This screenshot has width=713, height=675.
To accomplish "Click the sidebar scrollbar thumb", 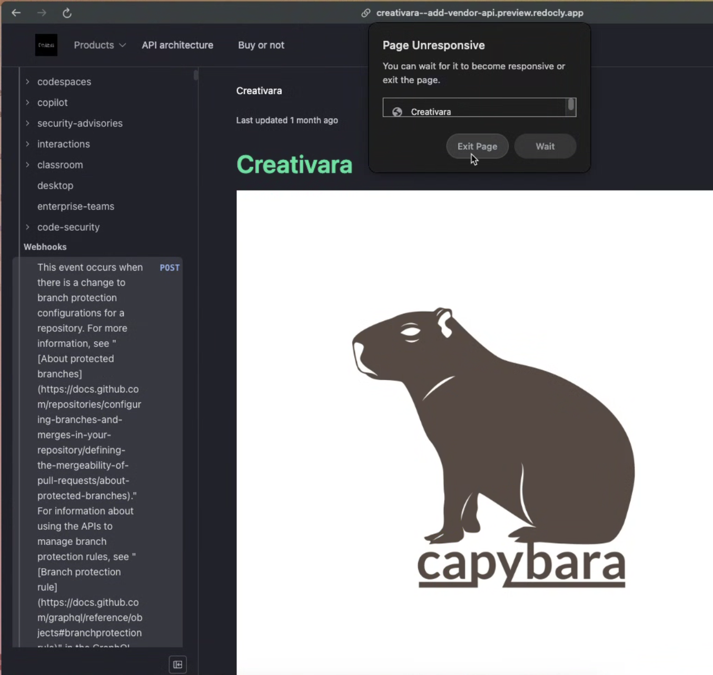I will [196, 75].
